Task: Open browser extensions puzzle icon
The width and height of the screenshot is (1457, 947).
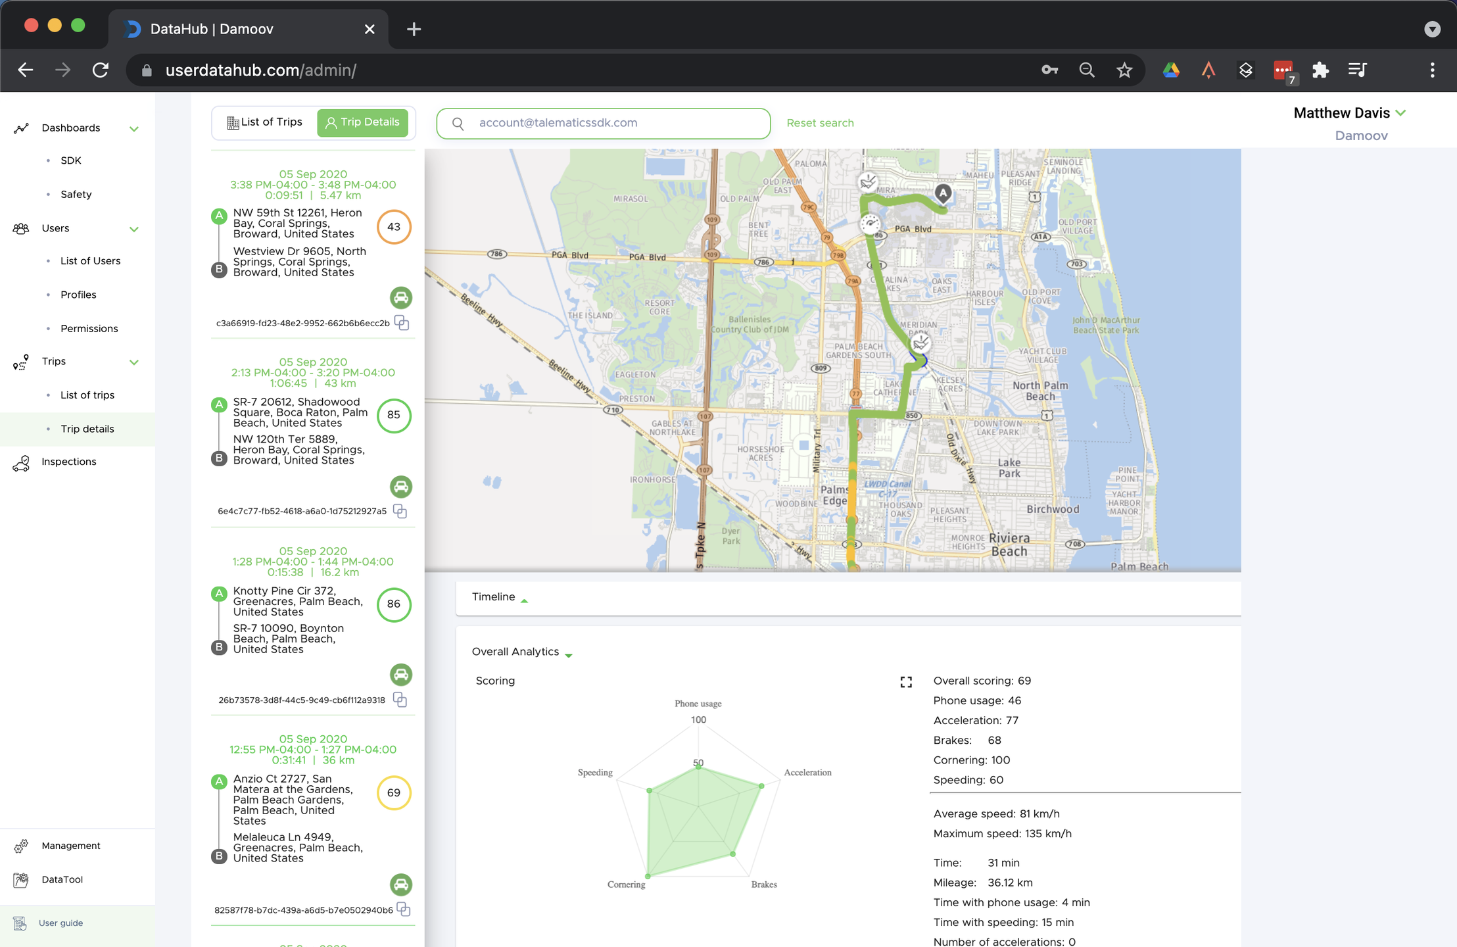Action: 1320,70
